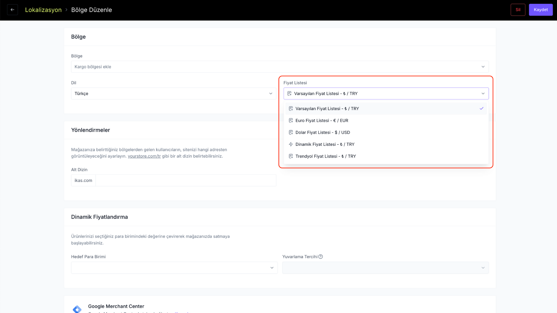Click the list icon beside Trendyol Fiyat Listesi

tap(291, 156)
